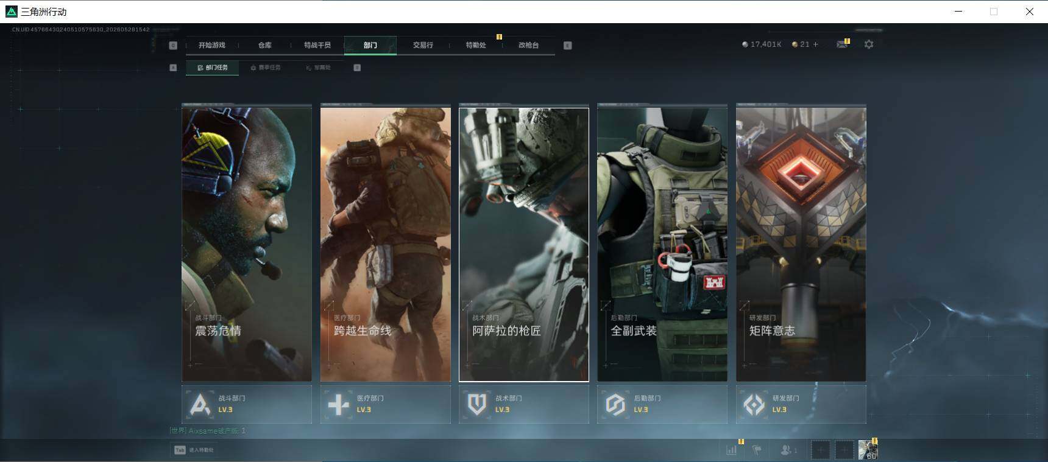Image resolution: width=1048 pixels, height=462 pixels.
Task: Open the 赛季任务 sub-tab
Action: (x=266, y=68)
